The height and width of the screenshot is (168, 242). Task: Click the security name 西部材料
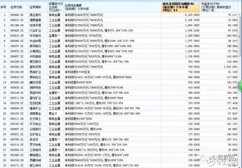coord(35,93)
